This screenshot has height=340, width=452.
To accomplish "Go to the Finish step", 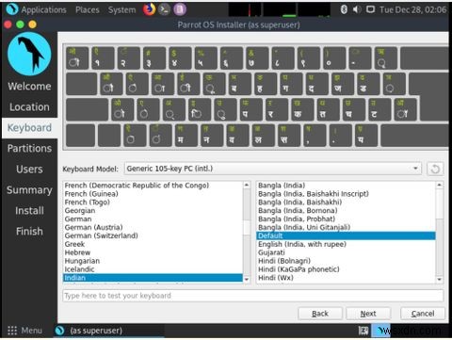I will [29, 232].
